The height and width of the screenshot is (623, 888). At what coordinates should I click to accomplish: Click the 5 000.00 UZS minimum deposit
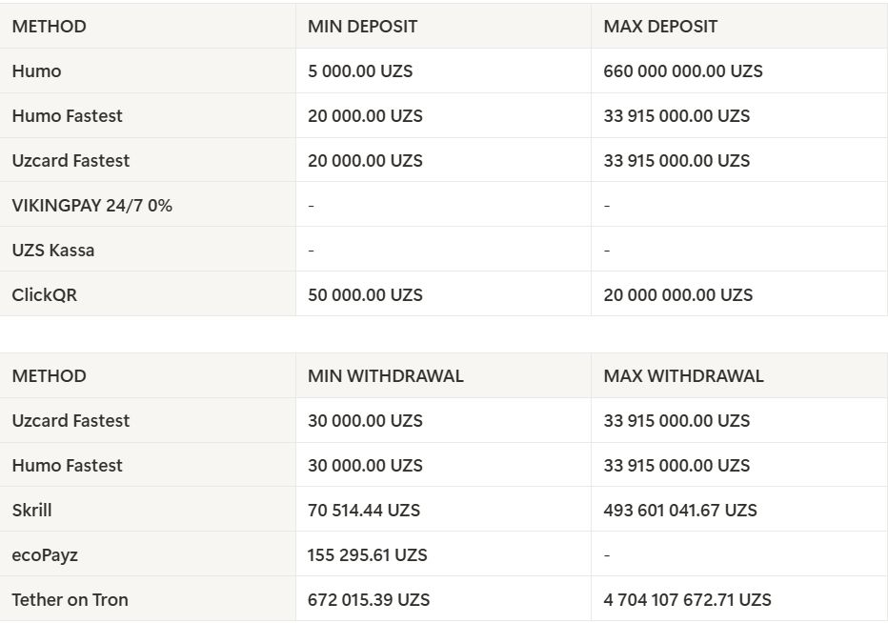[359, 71]
